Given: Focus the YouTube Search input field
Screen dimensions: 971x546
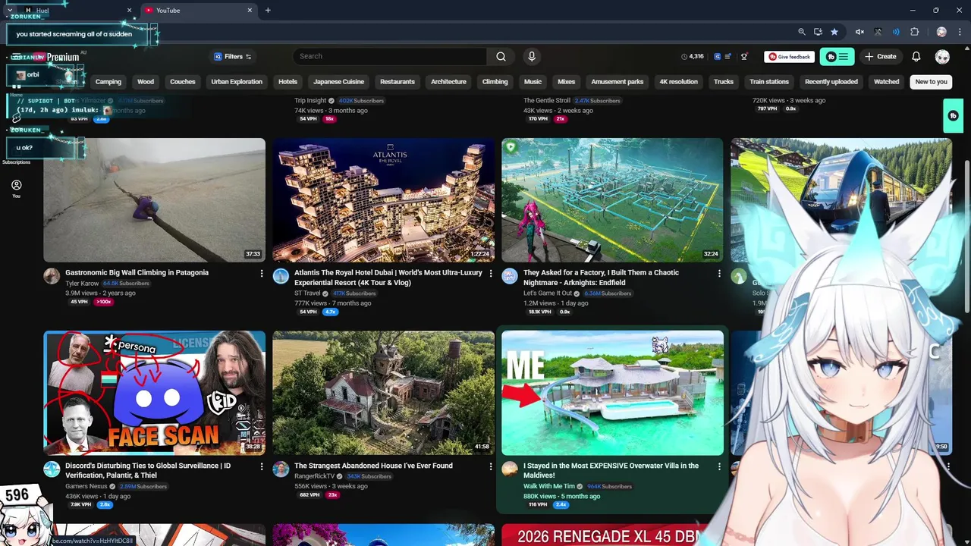Looking at the screenshot, I should pyautogui.click(x=391, y=56).
